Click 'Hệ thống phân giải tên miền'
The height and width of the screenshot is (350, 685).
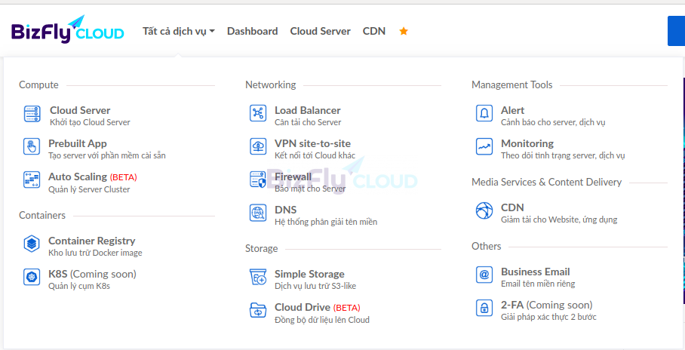coord(326,222)
